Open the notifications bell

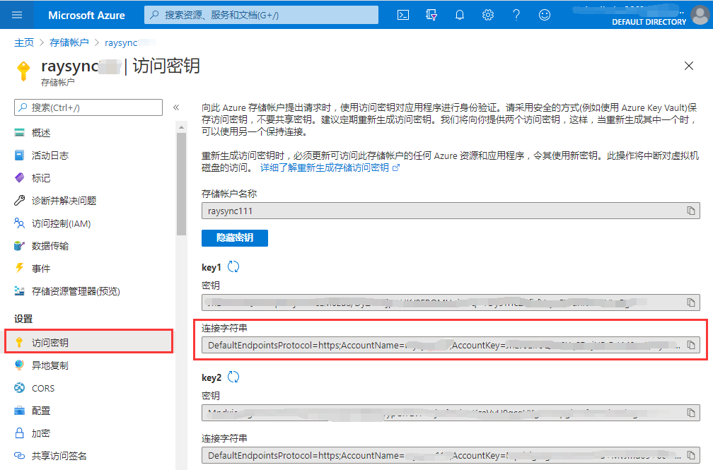(460, 15)
